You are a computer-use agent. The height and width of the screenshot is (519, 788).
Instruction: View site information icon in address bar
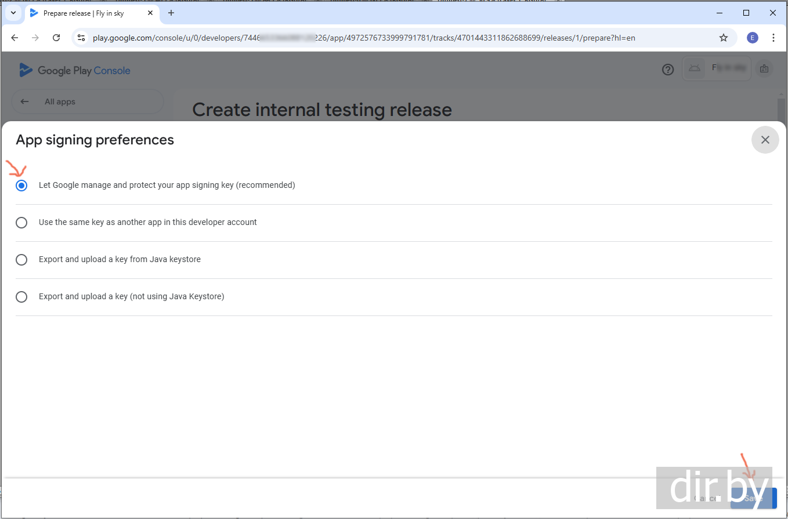point(82,38)
